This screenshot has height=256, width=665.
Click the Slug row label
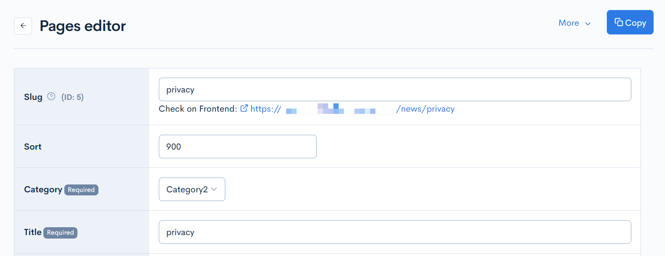(x=33, y=97)
